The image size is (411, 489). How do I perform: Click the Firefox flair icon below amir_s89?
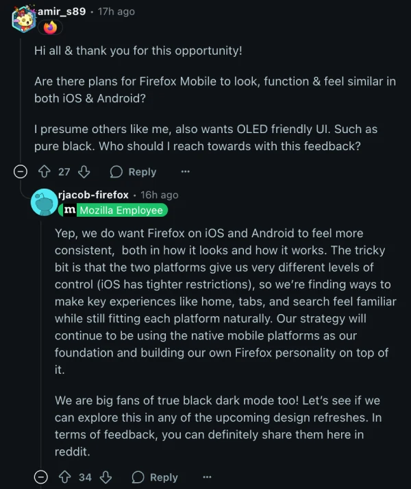pos(51,27)
